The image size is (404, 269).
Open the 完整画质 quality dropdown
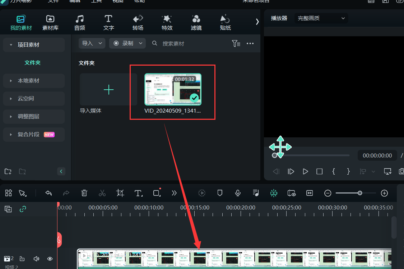(x=321, y=18)
